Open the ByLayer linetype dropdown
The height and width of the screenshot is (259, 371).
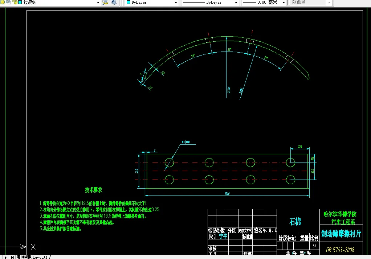tap(236, 3)
